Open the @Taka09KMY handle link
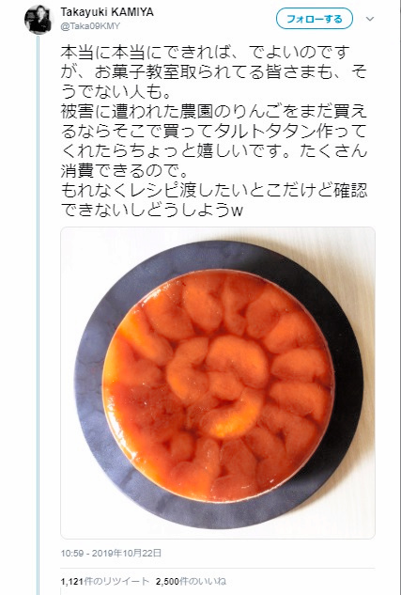 (90, 26)
